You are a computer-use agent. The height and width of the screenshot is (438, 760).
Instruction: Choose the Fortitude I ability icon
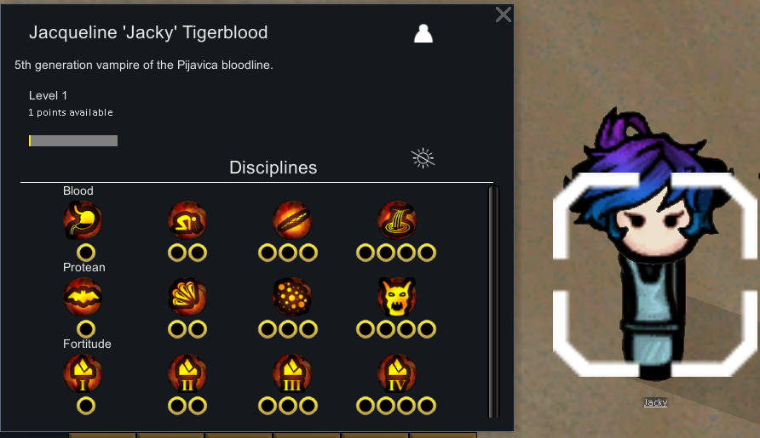coord(83,373)
